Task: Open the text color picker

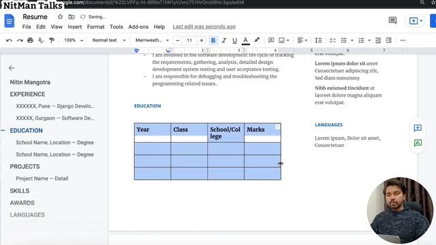Action: pos(245,41)
